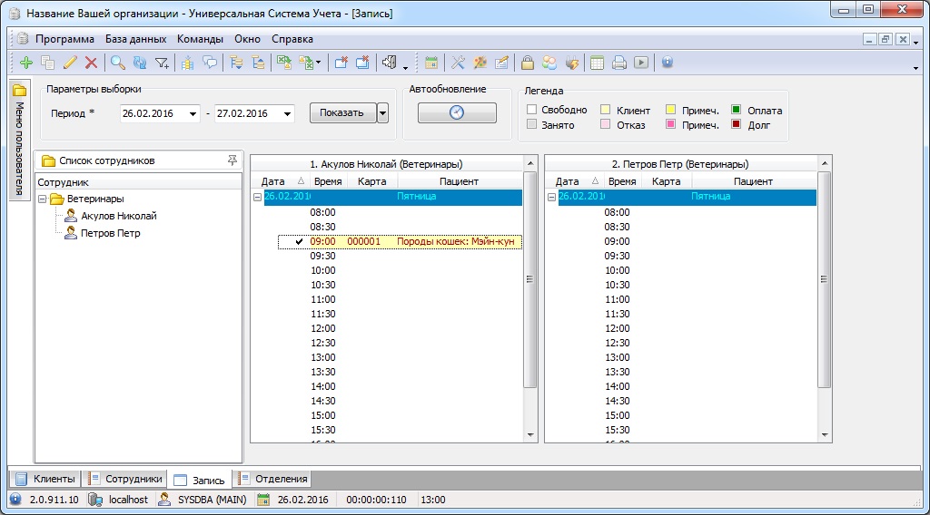This screenshot has width=930, height=515.
Task: Click the funnel Filter icon in toolbar
Action: point(162,63)
